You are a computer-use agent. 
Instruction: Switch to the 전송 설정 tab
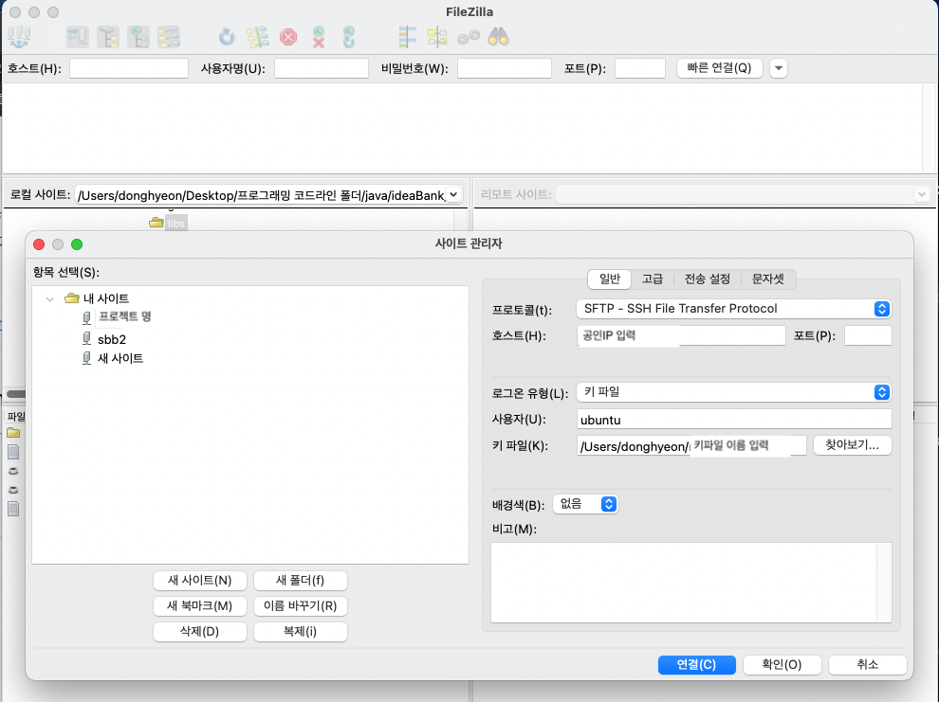708,279
